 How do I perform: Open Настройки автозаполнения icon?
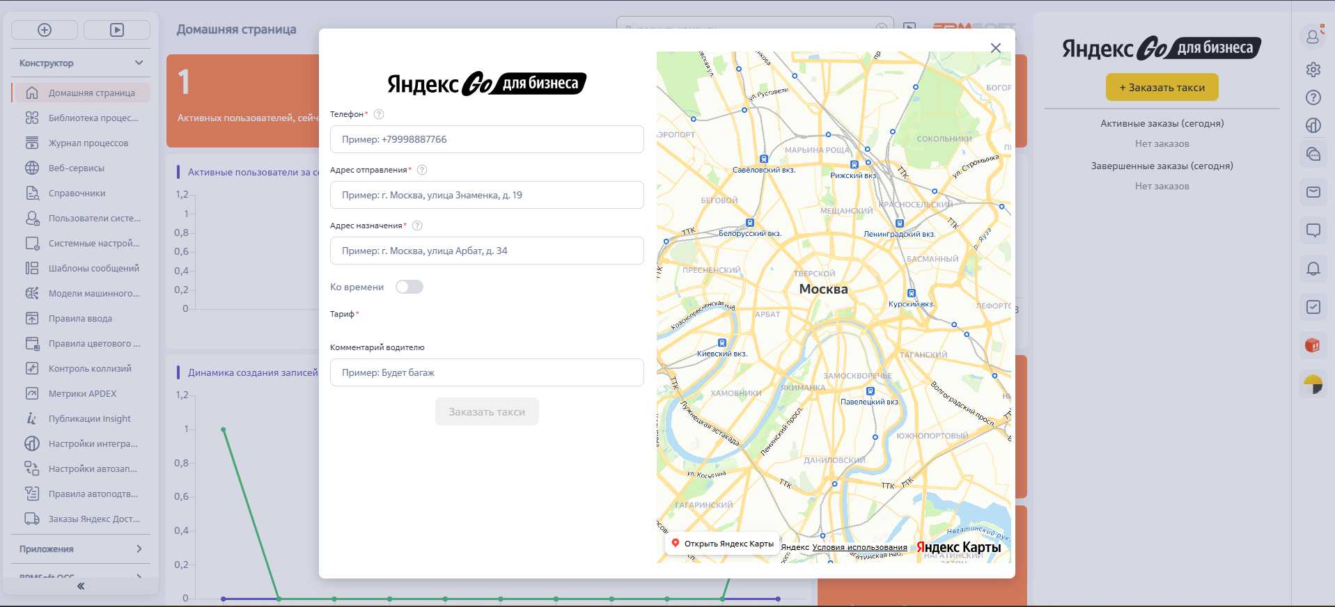32,468
